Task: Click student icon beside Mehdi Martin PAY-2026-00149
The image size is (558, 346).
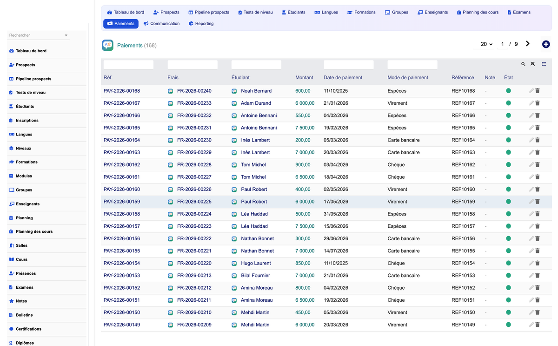Action: tap(234, 325)
